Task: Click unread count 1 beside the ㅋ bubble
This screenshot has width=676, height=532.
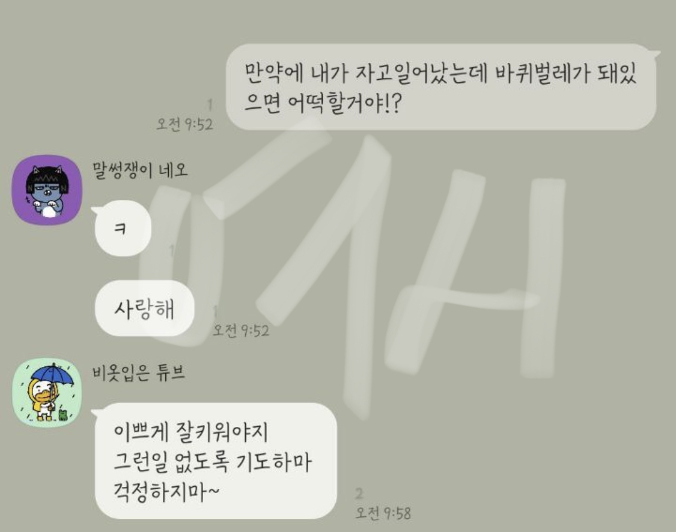Action: pos(172,250)
